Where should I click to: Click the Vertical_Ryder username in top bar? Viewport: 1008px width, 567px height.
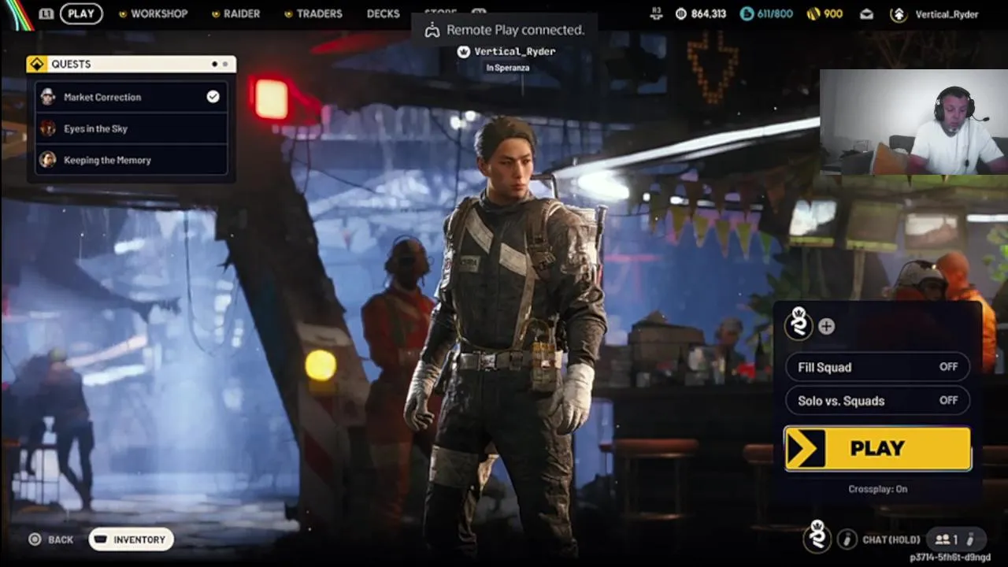click(947, 14)
